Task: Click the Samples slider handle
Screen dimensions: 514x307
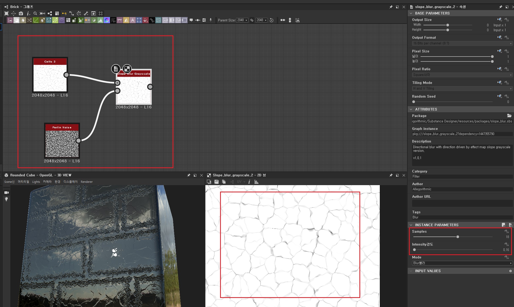Action: pos(457,237)
